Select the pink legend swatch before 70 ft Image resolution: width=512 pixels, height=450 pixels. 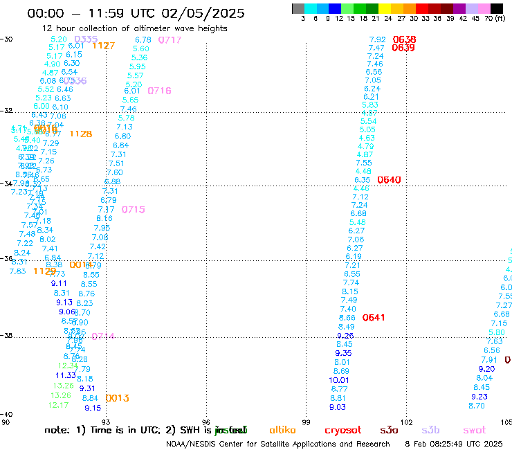pos(484,8)
